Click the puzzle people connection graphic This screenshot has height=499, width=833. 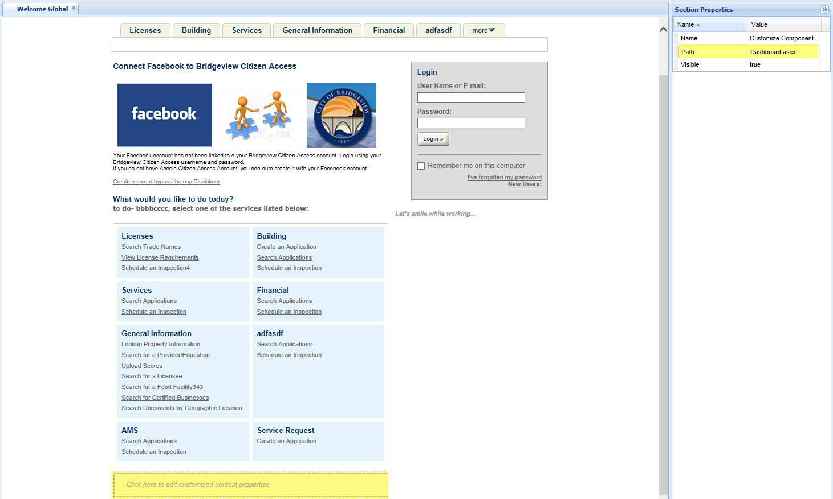pyautogui.click(x=259, y=115)
